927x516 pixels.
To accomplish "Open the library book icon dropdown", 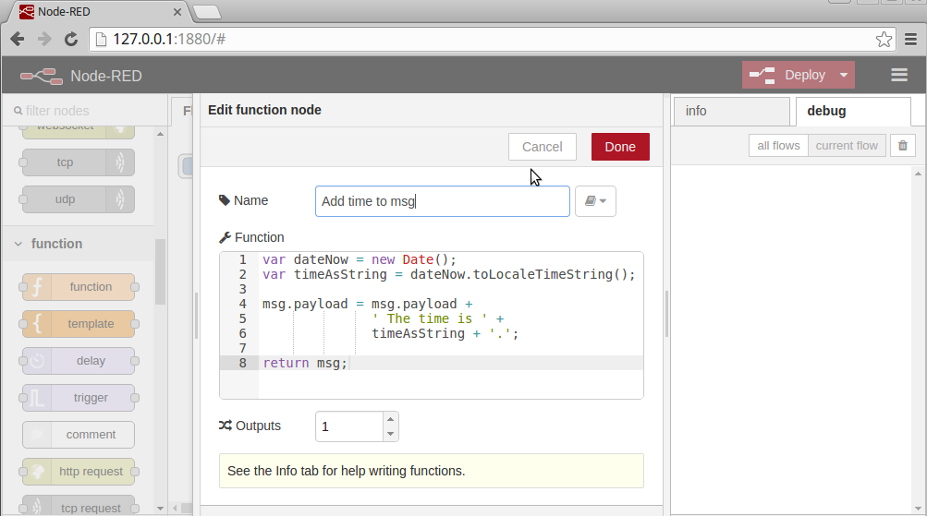I will (x=595, y=201).
